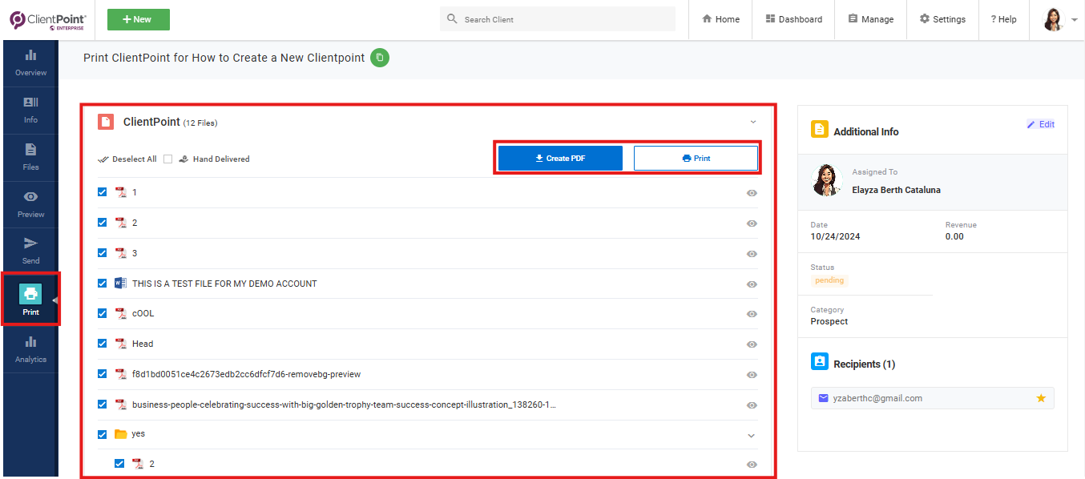Open the Files sidebar section

[x=30, y=158]
